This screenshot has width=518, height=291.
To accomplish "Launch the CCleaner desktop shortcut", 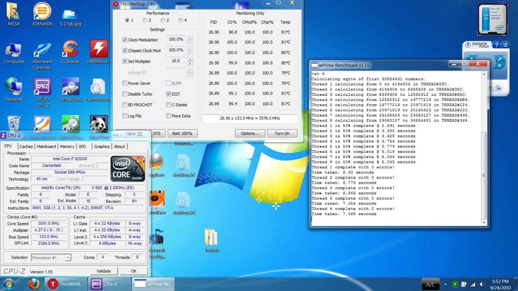I will (70, 52).
